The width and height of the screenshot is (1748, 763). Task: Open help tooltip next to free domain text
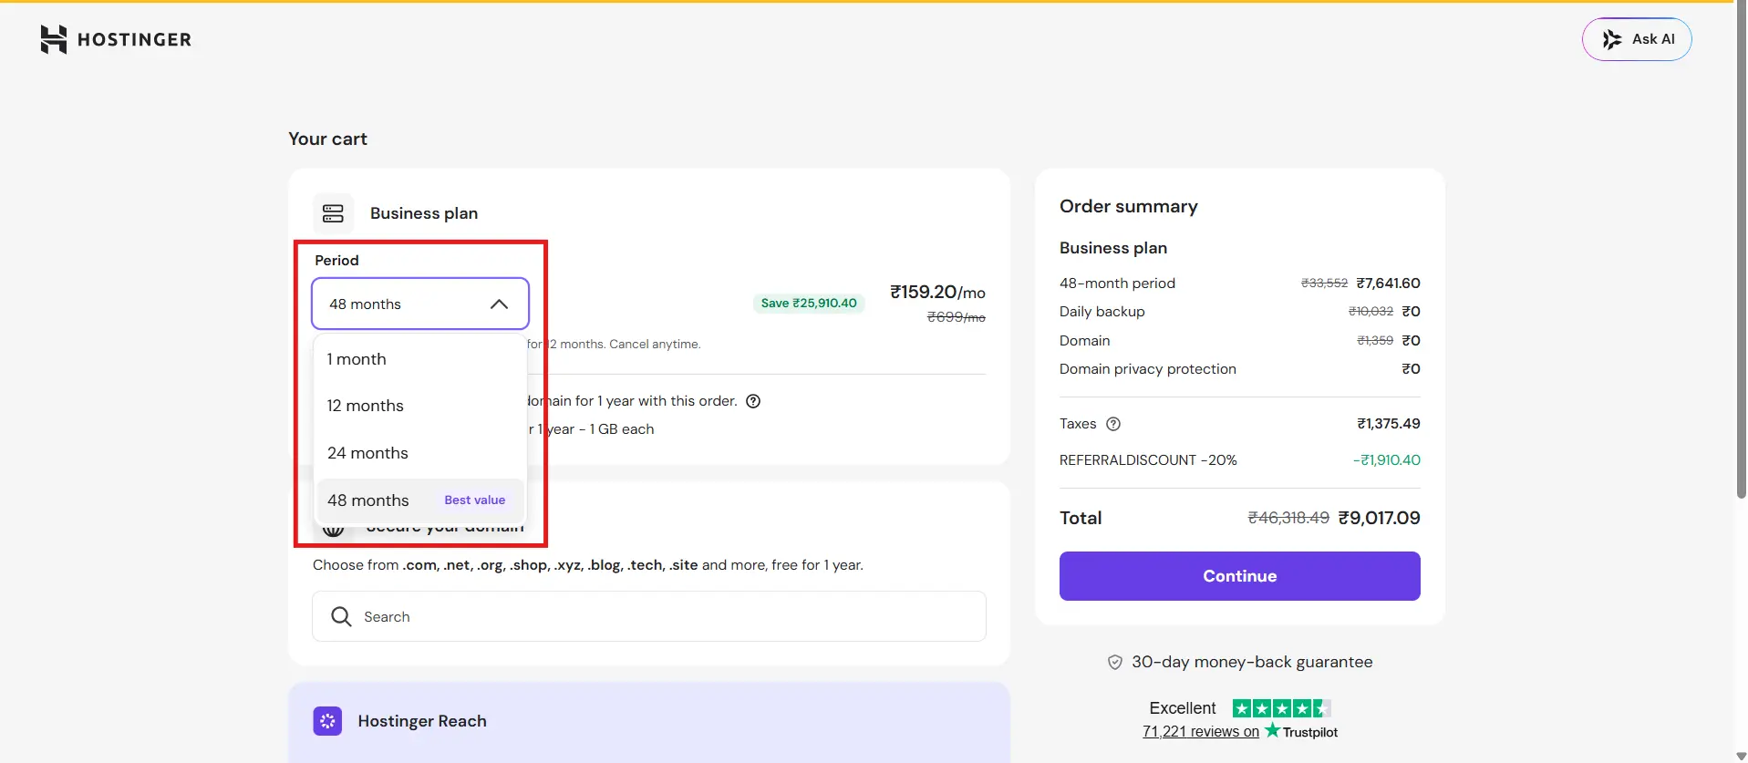(x=753, y=401)
